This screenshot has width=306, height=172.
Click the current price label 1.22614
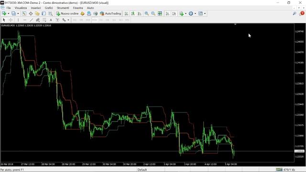(x=299, y=151)
